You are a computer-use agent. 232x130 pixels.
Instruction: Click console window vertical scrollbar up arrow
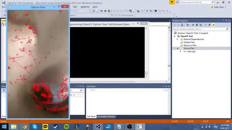point(146,29)
